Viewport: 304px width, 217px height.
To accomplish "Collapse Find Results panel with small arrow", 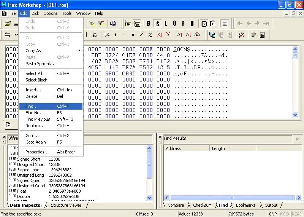I will [160, 142].
